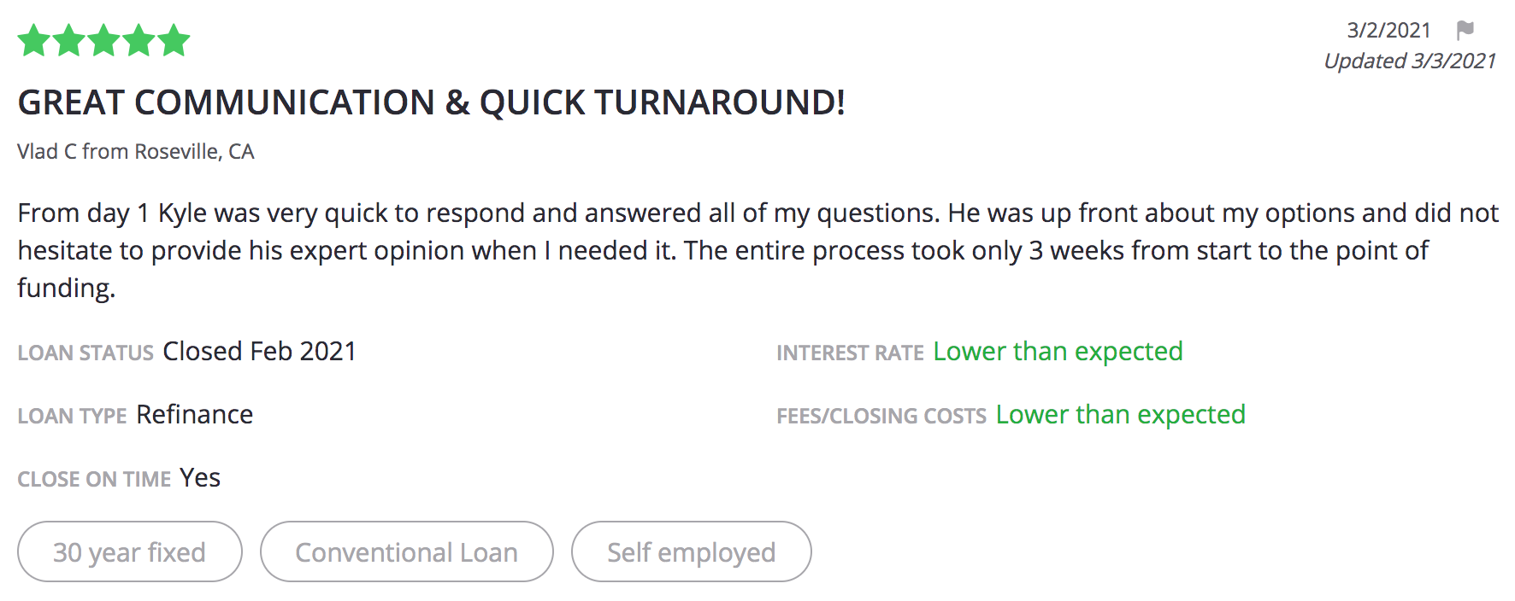The width and height of the screenshot is (1515, 601).
Task: Click the review title "Great Communication & Quick Turnaround!"
Action: (x=432, y=102)
